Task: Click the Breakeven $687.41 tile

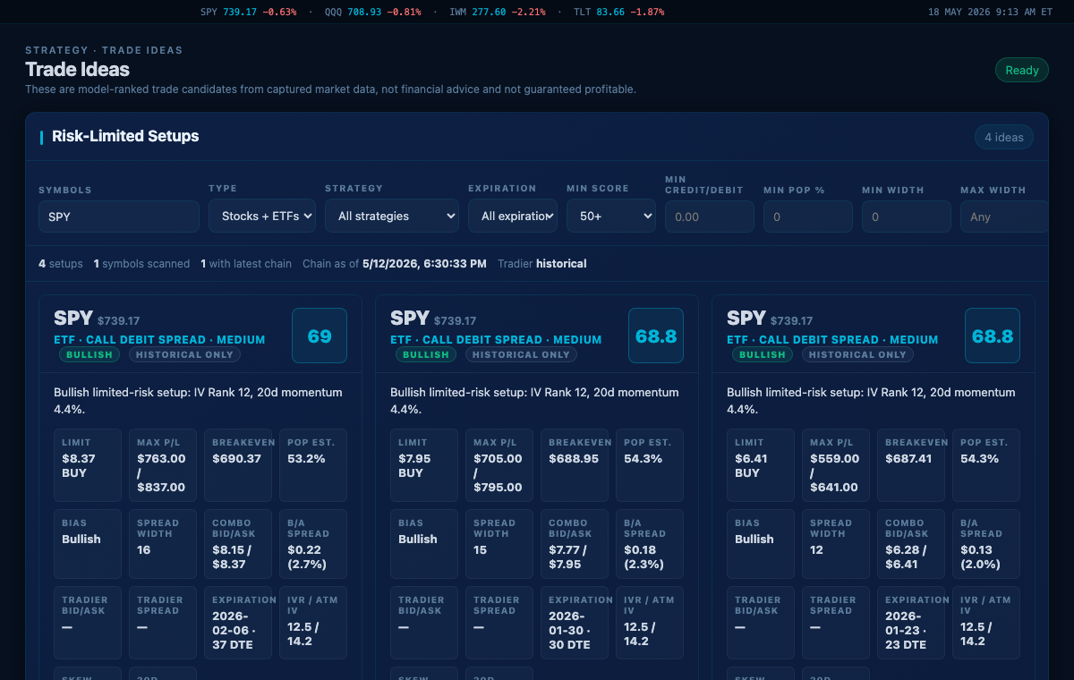Action: tap(911, 465)
